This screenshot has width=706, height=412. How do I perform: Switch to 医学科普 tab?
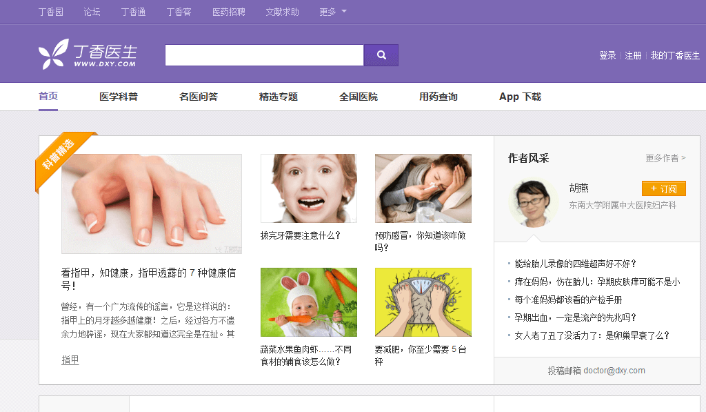(x=119, y=97)
